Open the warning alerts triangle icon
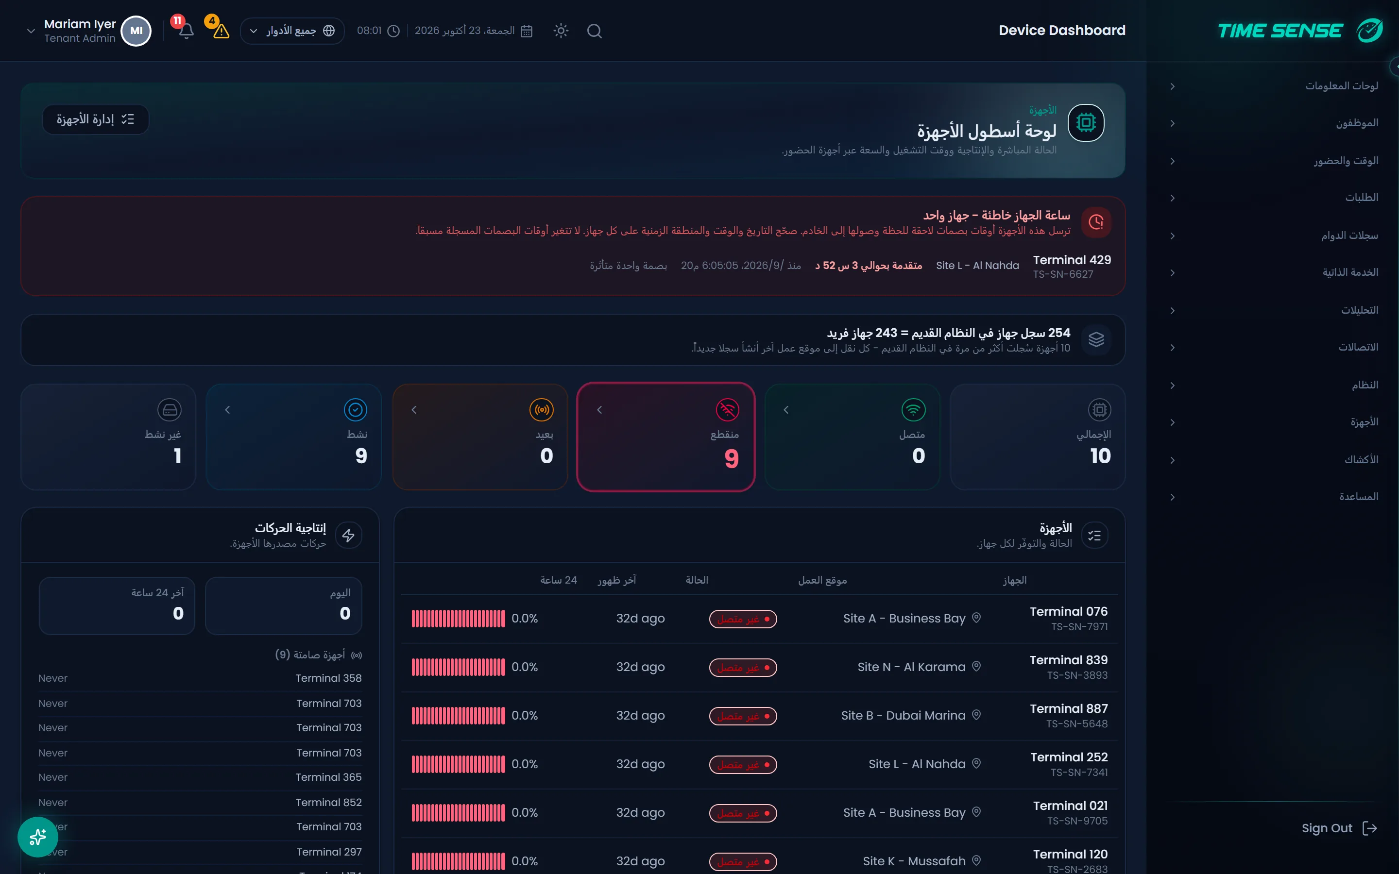Screen dimensions: 1399x874 pyautogui.click(x=221, y=31)
